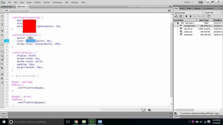
Task: Switch to the CSS Designer panel tab
Action: pos(208,8)
